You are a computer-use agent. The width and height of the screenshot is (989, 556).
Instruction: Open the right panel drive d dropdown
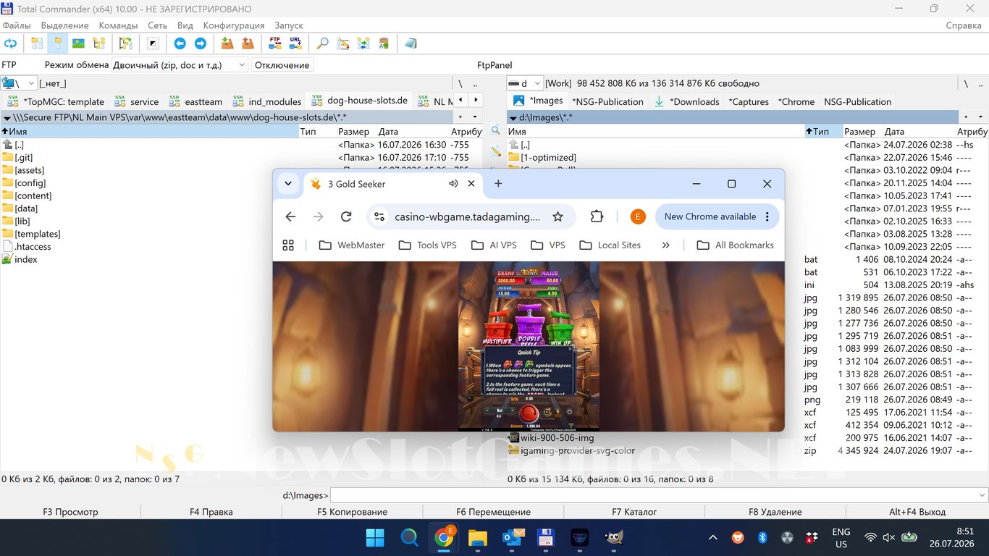point(523,83)
